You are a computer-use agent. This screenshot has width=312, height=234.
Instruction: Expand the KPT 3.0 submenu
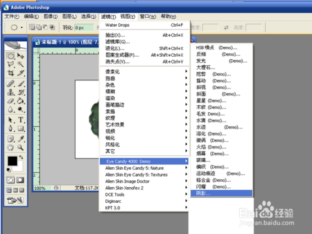point(145,208)
